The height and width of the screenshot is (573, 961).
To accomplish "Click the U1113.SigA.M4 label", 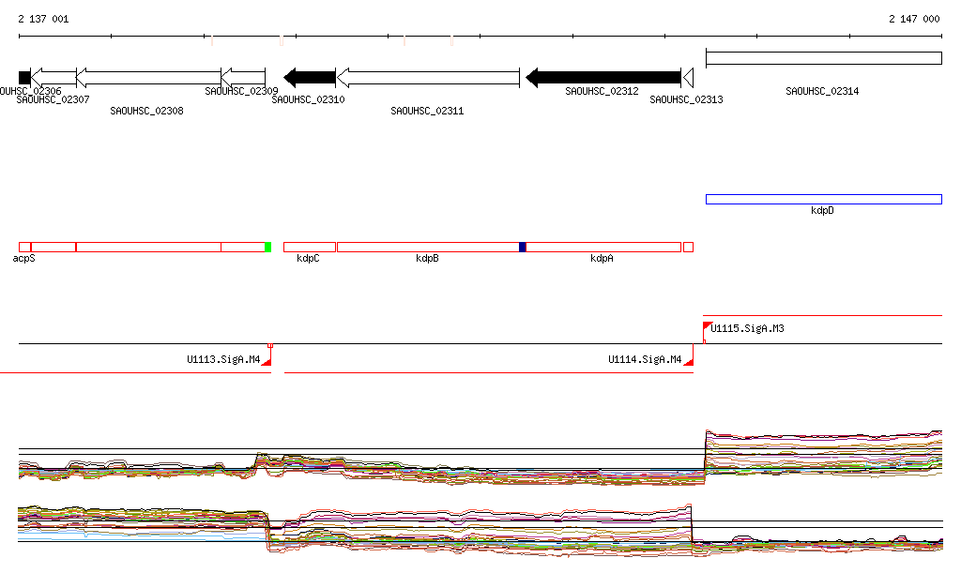I will (x=223, y=359).
